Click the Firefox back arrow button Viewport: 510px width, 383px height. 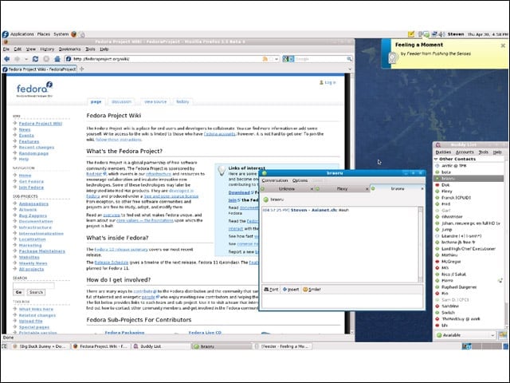(7, 59)
